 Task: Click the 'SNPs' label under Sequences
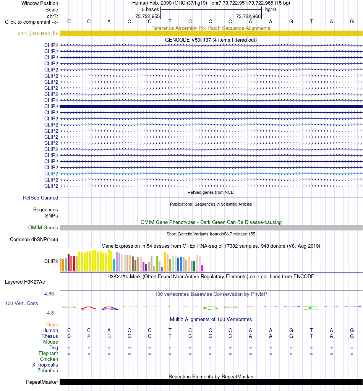point(51,216)
